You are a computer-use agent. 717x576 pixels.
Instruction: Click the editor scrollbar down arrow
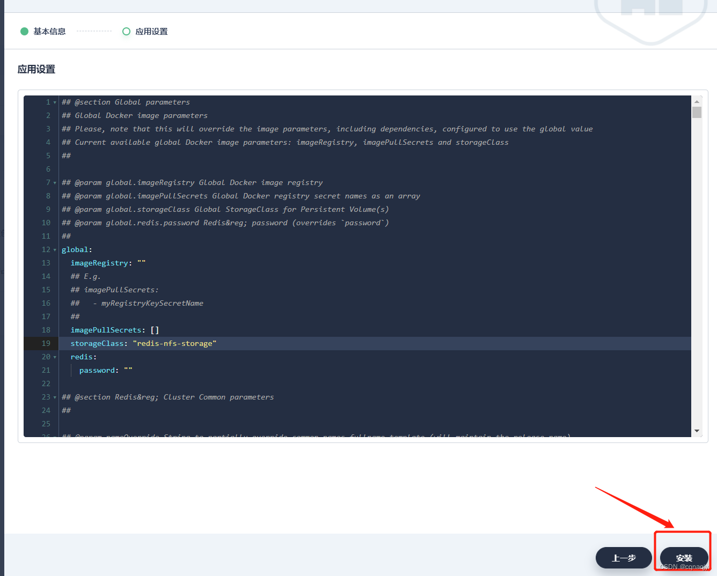coord(697,431)
